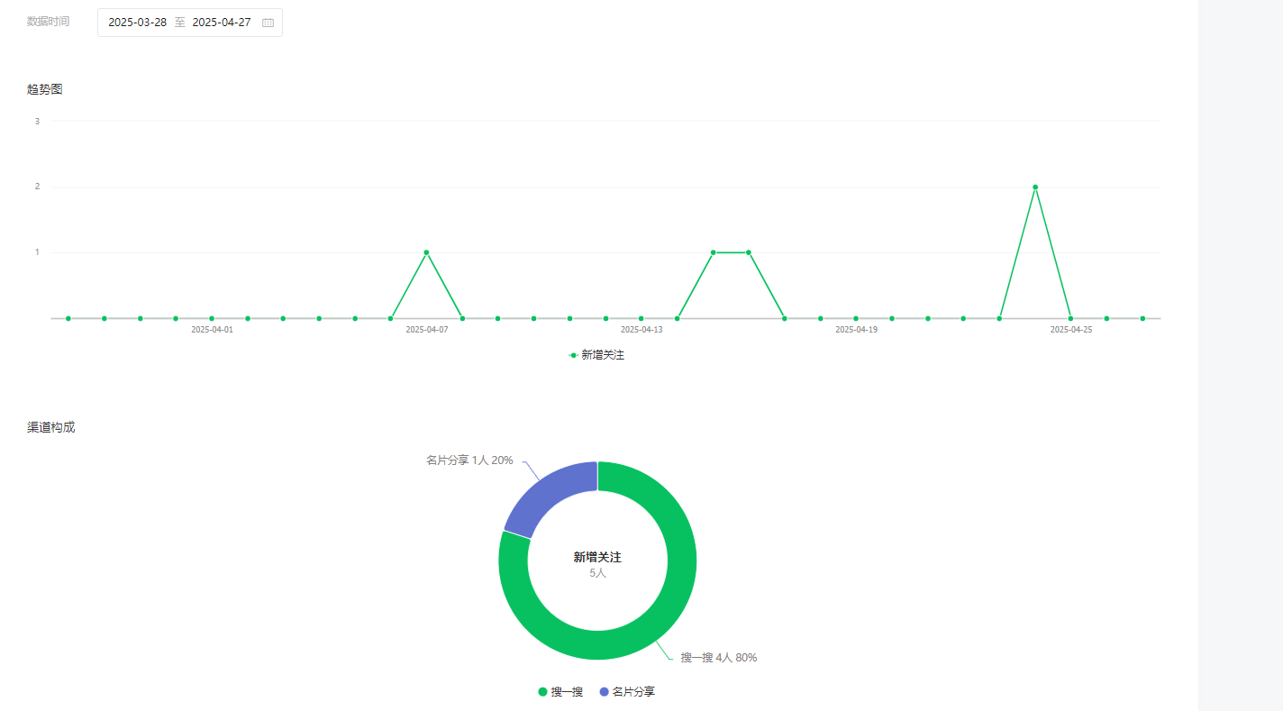Click the 渠道构成 section heading
1283x711 pixels.
51,427
